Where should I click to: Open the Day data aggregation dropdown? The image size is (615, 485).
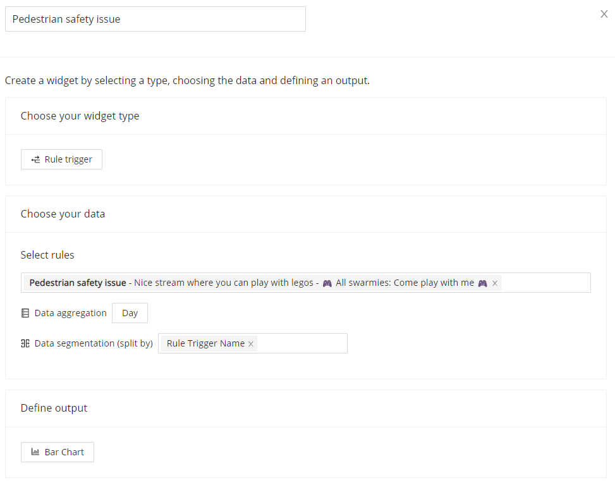tap(130, 313)
